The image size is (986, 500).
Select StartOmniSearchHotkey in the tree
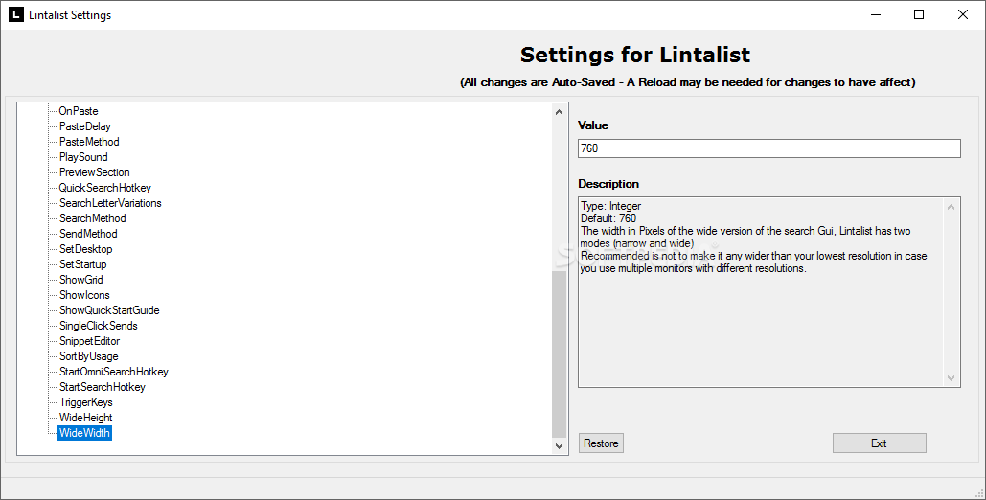point(114,372)
